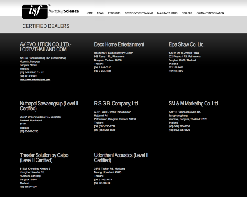Click the Nuthapol Sawaengsup dealer heading
The image size is (247, 197).
(x=49, y=106)
